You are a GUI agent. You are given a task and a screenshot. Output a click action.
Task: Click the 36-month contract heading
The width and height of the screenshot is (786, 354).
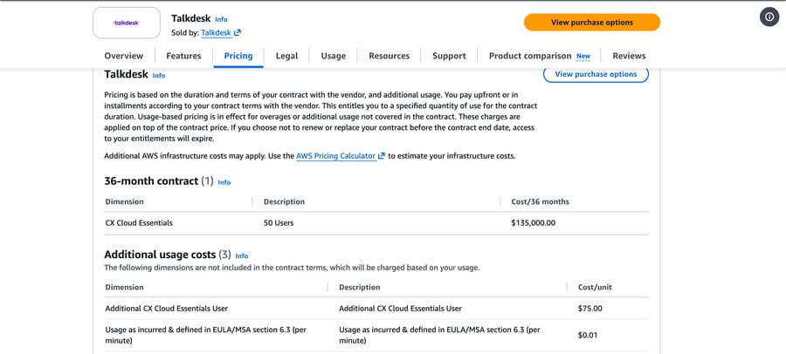pyautogui.click(x=151, y=181)
